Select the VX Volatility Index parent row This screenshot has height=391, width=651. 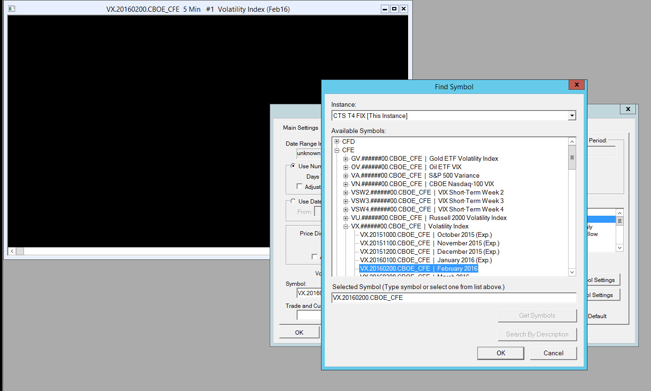pos(410,226)
